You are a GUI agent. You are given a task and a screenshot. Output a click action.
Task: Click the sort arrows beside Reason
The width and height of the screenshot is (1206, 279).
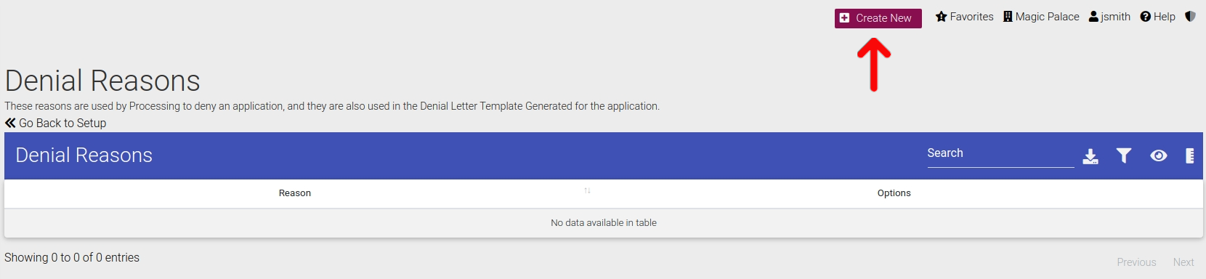587,190
